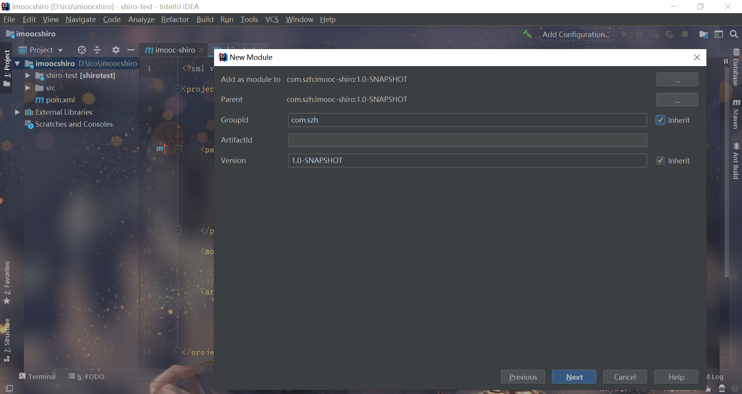
Task: Open the VCS menu
Action: tap(272, 19)
